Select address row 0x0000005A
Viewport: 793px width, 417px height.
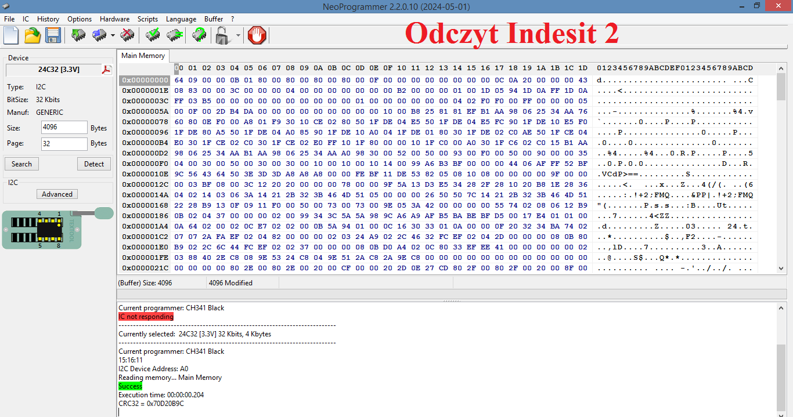[x=145, y=111]
